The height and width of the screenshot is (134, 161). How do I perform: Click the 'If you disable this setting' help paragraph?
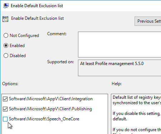tap(137, 116)
